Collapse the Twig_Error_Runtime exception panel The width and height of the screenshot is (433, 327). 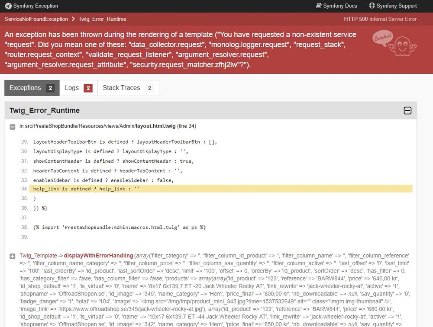tap(407, 111)
